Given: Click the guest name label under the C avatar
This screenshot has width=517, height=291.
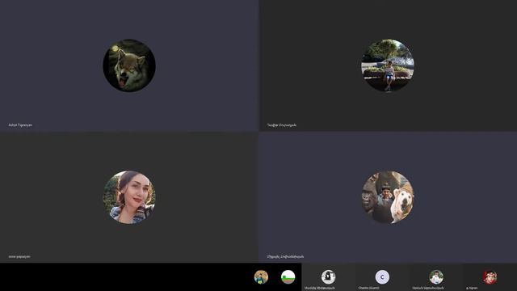Looking at the screenshot, I should 369,288.
